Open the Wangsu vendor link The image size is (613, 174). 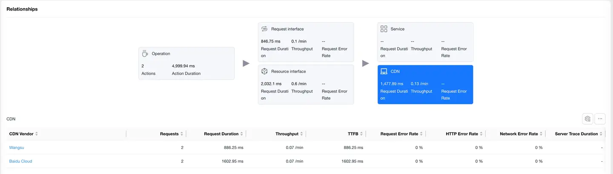17,148
